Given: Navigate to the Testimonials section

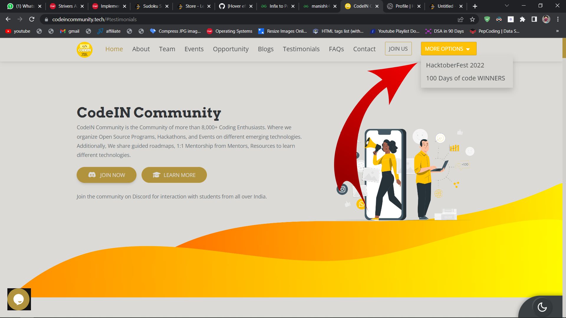Looking at the screenshot, I should (301, 49).
